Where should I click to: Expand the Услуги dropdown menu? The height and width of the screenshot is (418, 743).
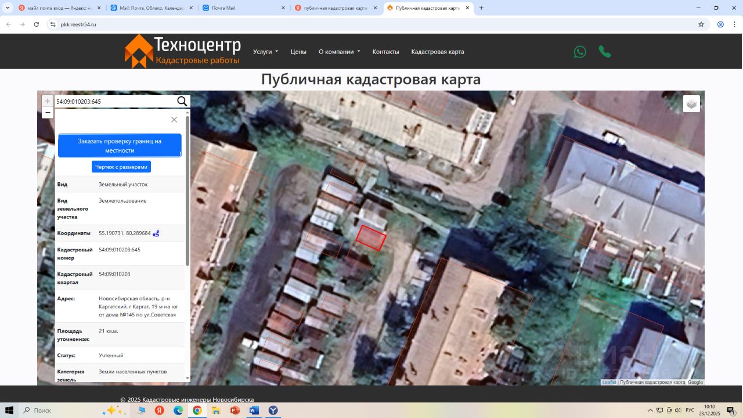pyautogui.click(x=266, y=52)
